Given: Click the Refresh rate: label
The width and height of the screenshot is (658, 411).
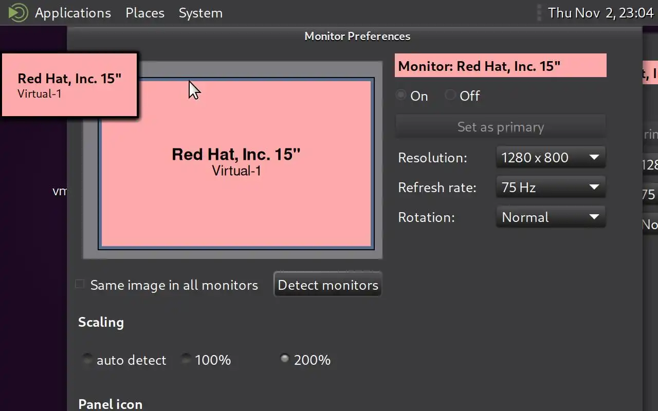Looking at the screenshot, I should pos(437,188).
